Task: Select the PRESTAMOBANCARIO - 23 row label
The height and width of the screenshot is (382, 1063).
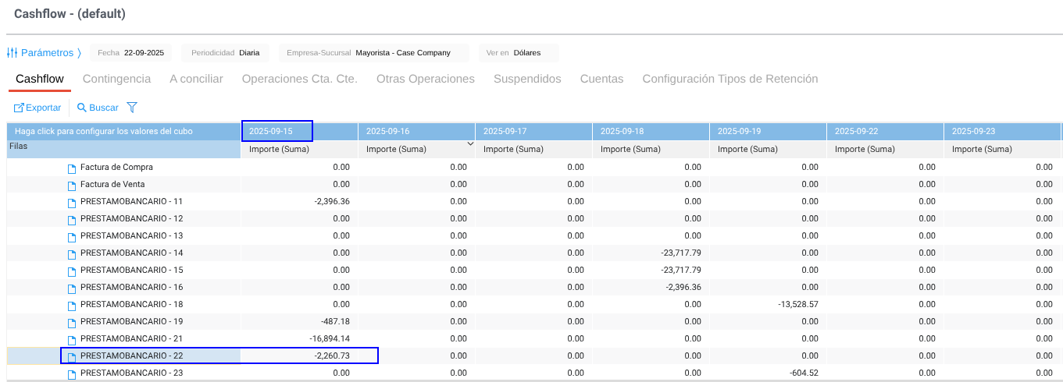Action: 131,373
